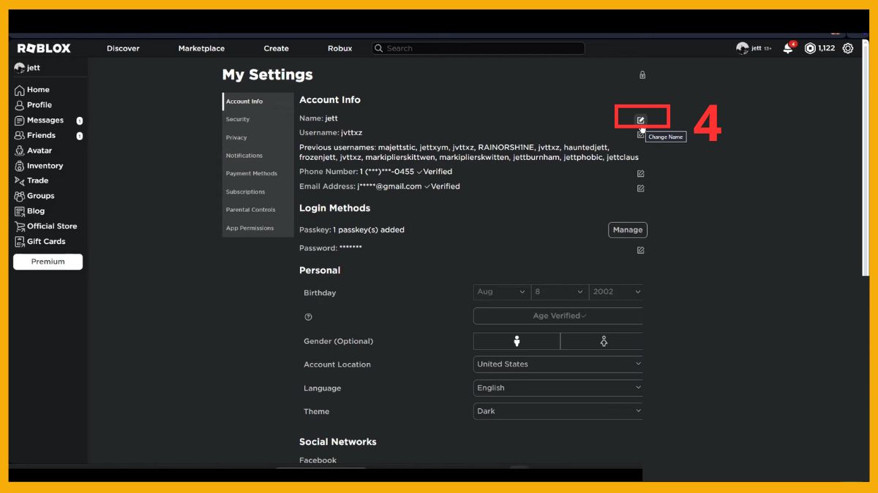Click the help question mark under Birthday

click(x=308, y=317)
